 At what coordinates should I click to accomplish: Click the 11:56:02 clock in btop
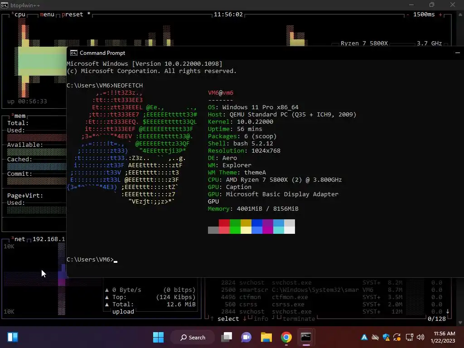(228, 14)
